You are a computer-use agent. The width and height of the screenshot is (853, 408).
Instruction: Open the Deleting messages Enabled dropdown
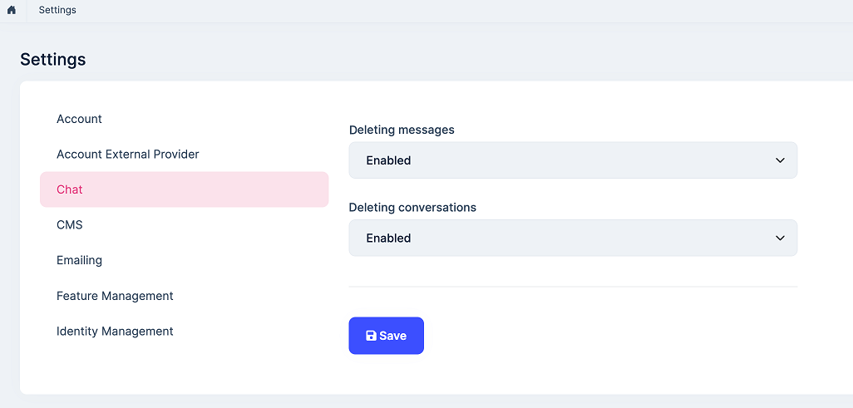coord(572,160)
